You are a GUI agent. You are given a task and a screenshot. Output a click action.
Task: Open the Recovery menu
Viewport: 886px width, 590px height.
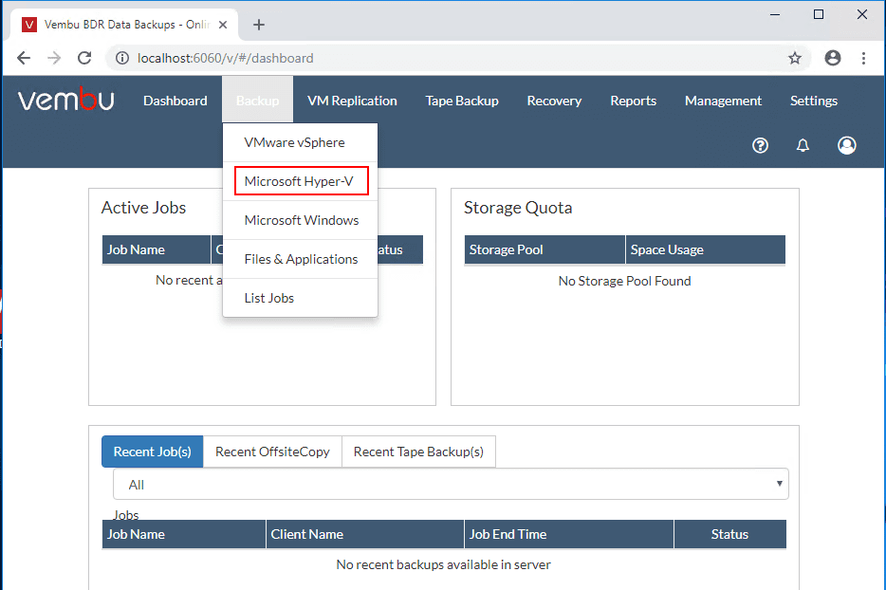pos(554,101)
